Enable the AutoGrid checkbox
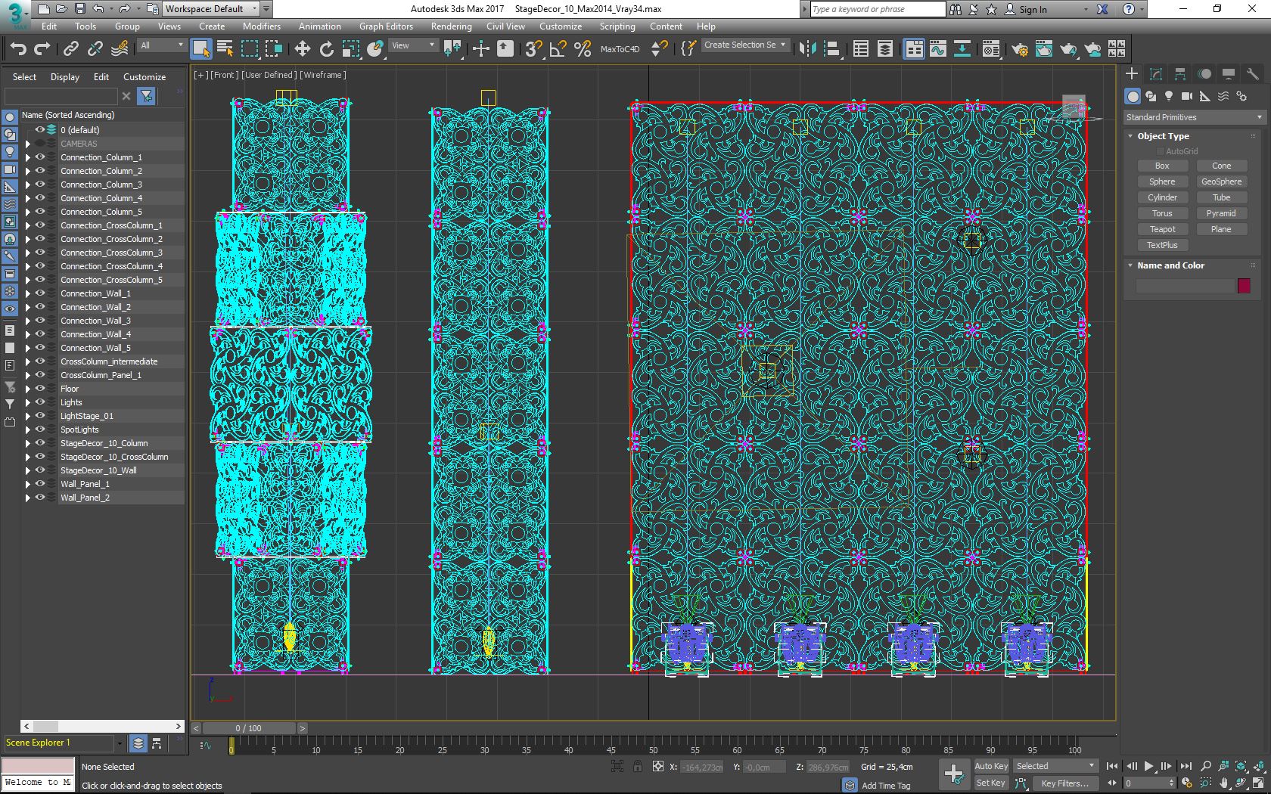 (1160, 151)
